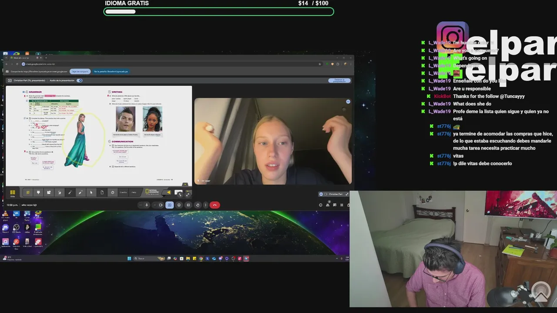Bookmark this tab with star icon
The width and height of the screenshot is (557, 313).
tap(320, 64)
